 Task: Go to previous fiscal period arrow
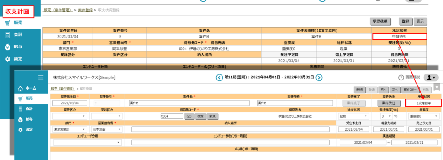coord(219,77)
